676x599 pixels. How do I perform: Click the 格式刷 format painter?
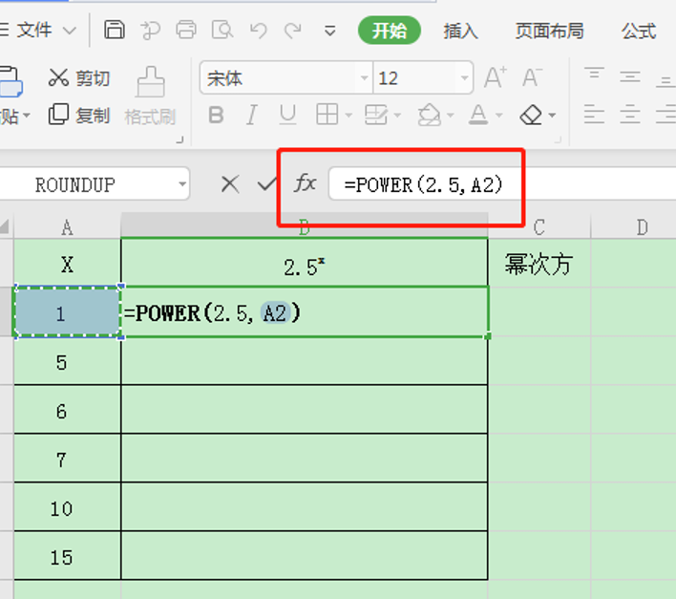pos(150,96)
